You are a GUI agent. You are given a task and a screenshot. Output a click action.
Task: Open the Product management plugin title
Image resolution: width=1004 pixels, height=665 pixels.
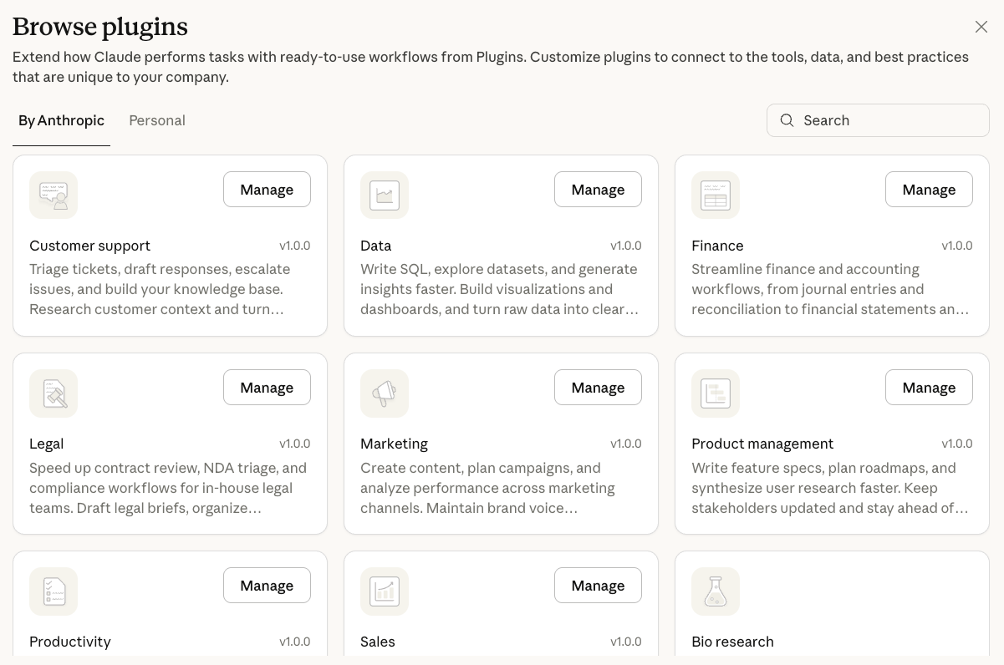(762, 444)
